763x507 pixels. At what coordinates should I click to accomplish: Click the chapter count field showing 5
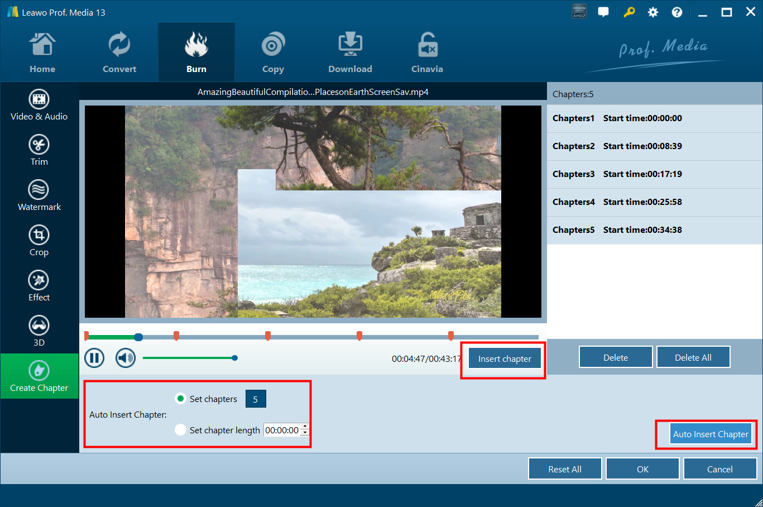click(256, 399)
